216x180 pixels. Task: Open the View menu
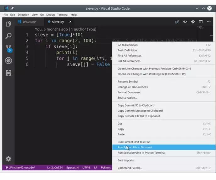pyautogui.click(x=35, y=15)
